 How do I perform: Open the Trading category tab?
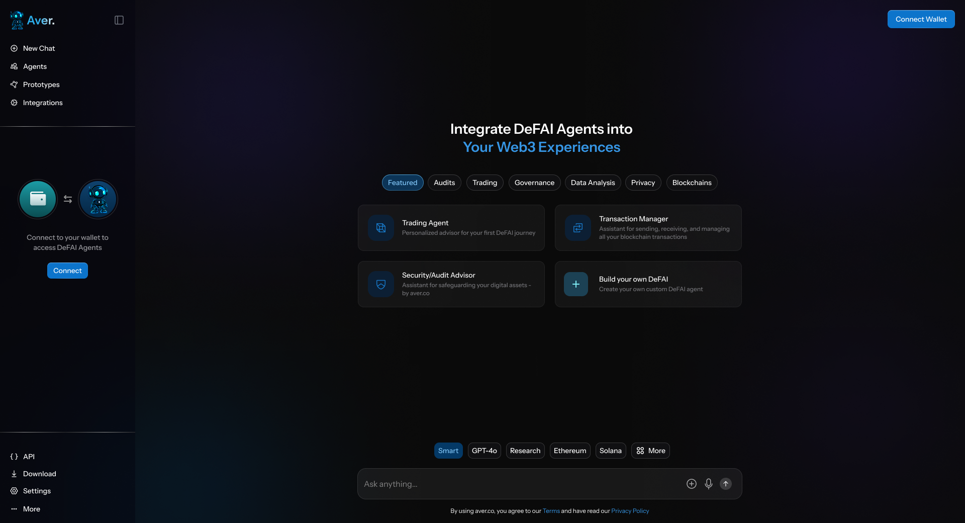click(x=485, y=183)
